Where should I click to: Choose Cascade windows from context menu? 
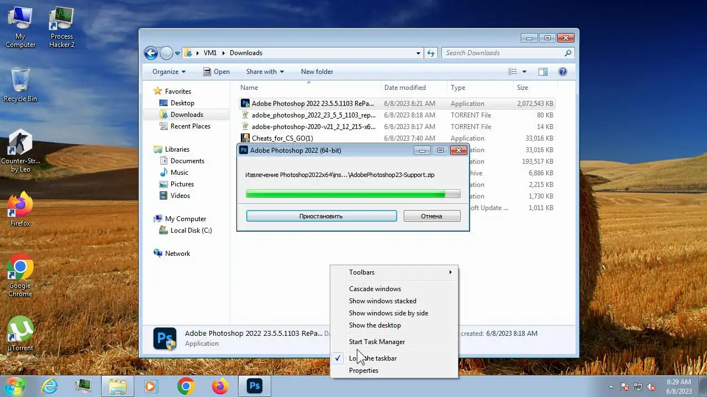point(394,289)
